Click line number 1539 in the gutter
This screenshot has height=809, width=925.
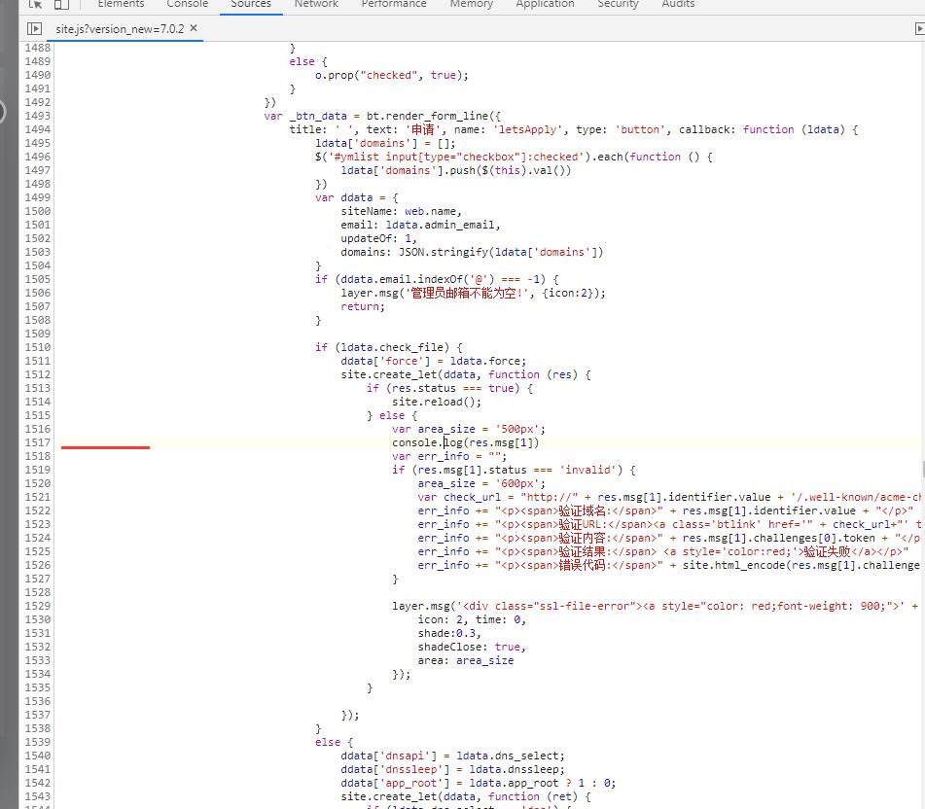(x=38, y=742)
